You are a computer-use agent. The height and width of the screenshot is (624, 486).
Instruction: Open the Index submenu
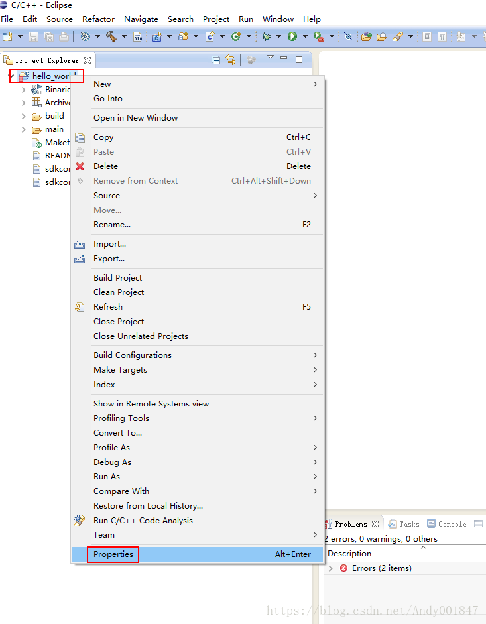(x=198, y=384)
